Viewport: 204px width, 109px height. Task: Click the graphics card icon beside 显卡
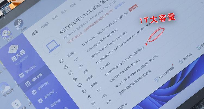pos(70,73)
